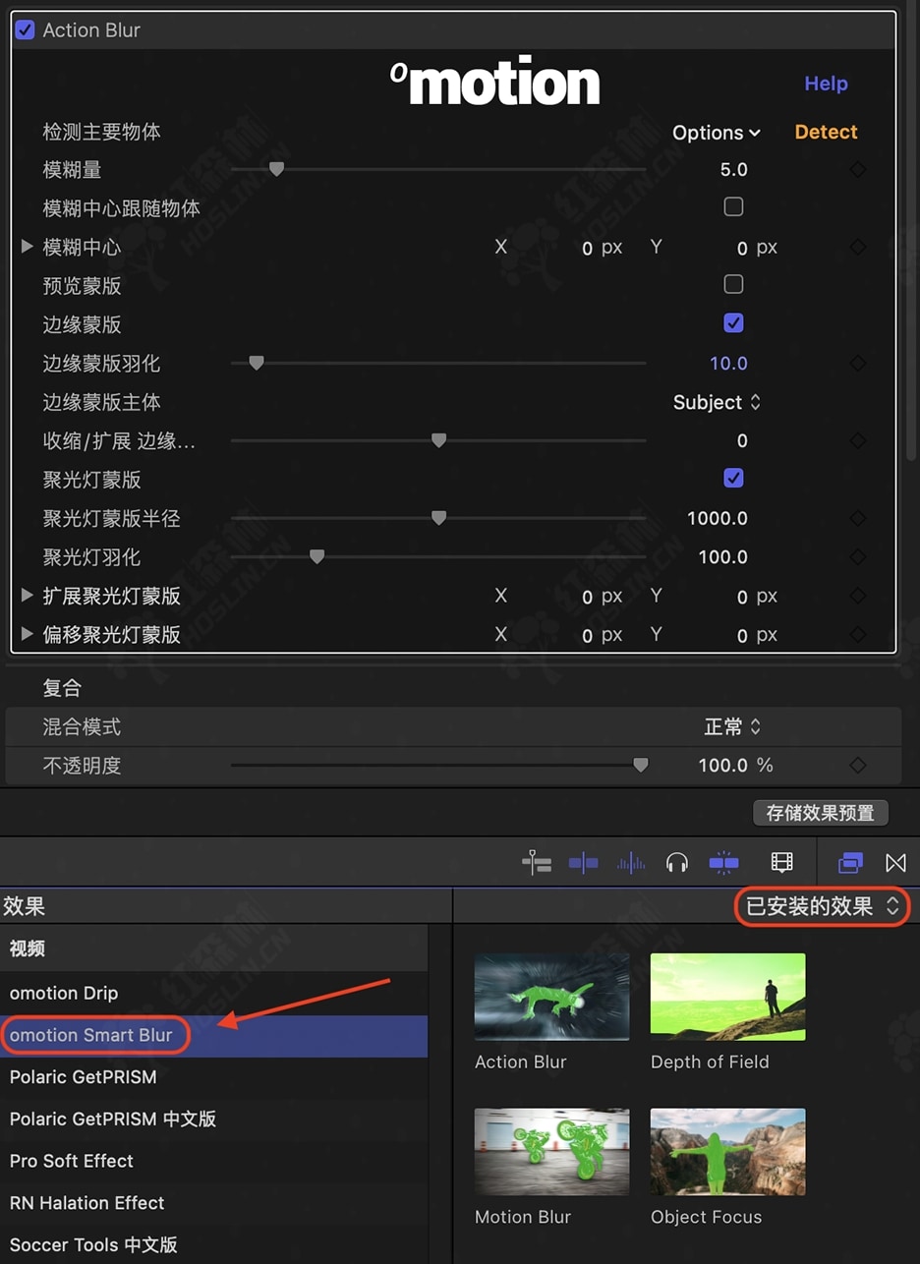Add keyframe for 扩展聚光灯蒙版

[x=858, y=597]
